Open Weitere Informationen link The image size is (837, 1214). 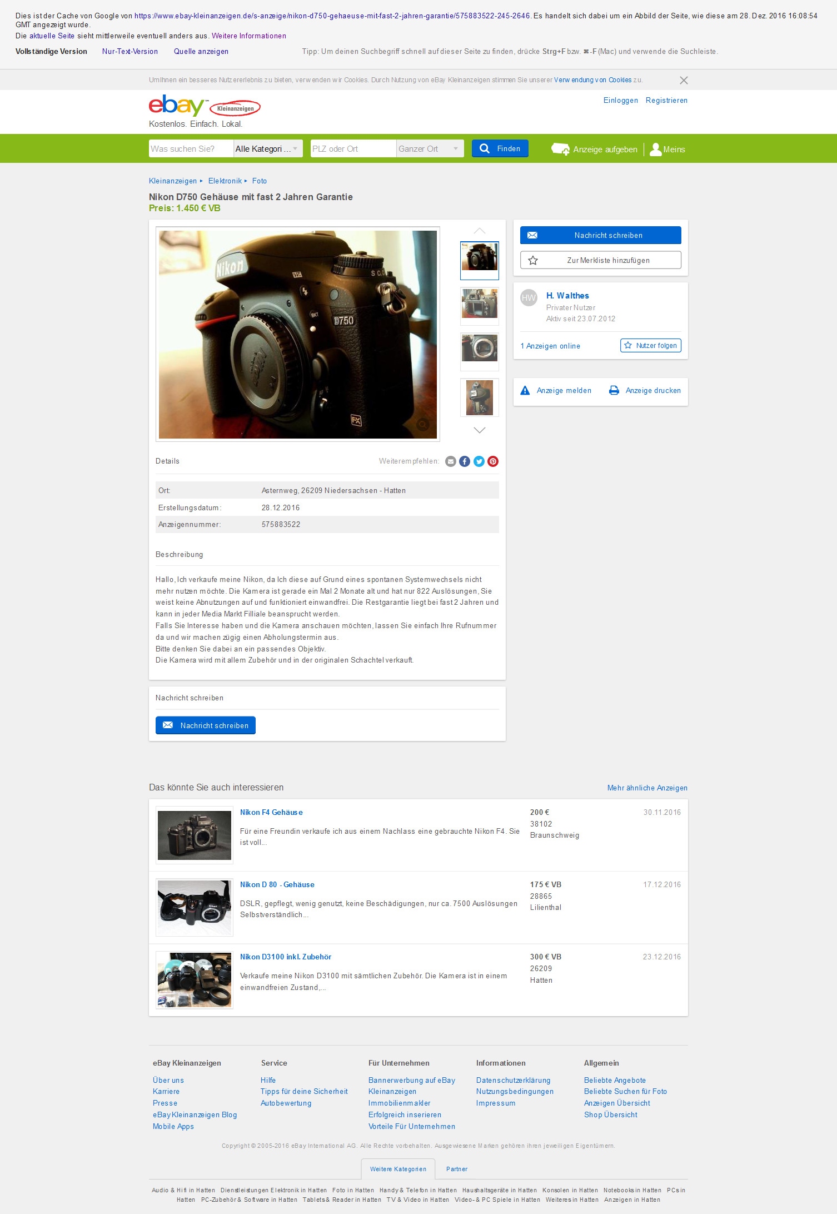pos(249,36)
